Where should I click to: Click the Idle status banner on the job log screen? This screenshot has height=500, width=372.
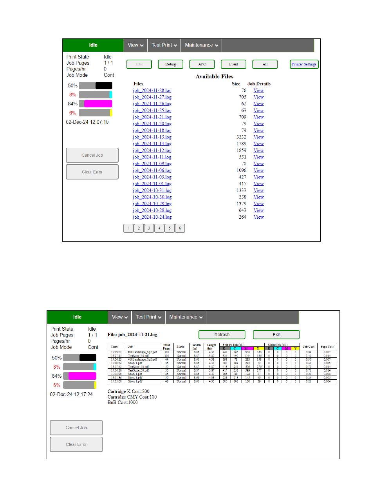click(x=77, y=317)
